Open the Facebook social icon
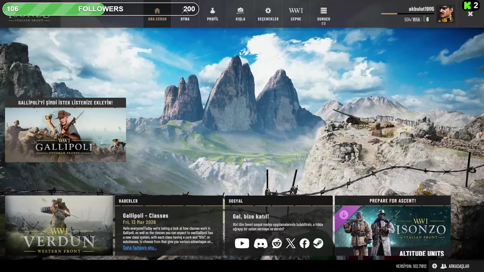This screenshot has height=272, width=484. click(304, 243)
